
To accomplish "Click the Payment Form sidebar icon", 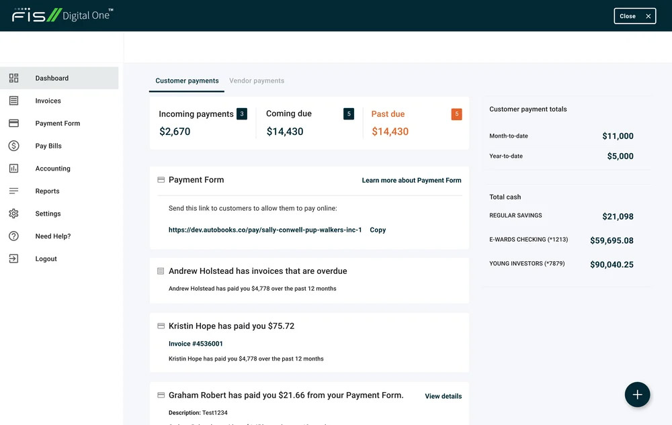I will (13, 123).
